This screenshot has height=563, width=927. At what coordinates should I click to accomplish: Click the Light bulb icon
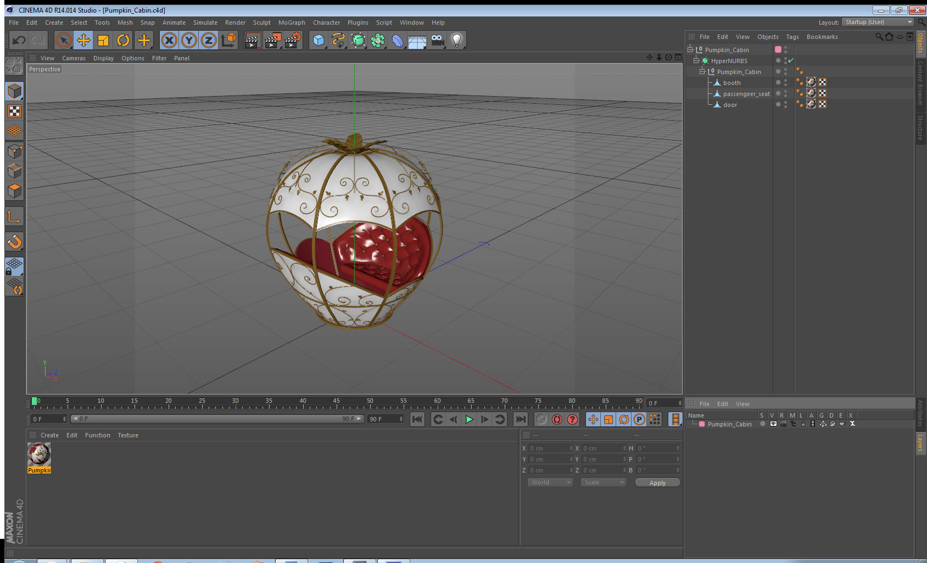coord(457,40)
